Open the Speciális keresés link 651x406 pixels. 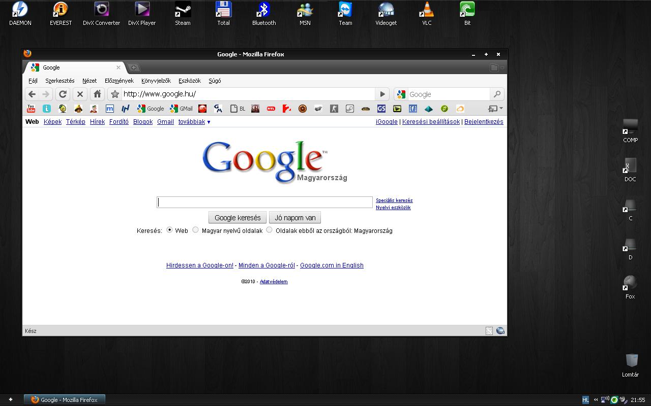pos(394,200)
